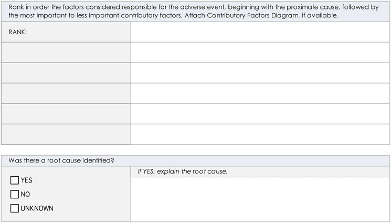
Task: Click the second row's right factor field
Action: point(260,53)
